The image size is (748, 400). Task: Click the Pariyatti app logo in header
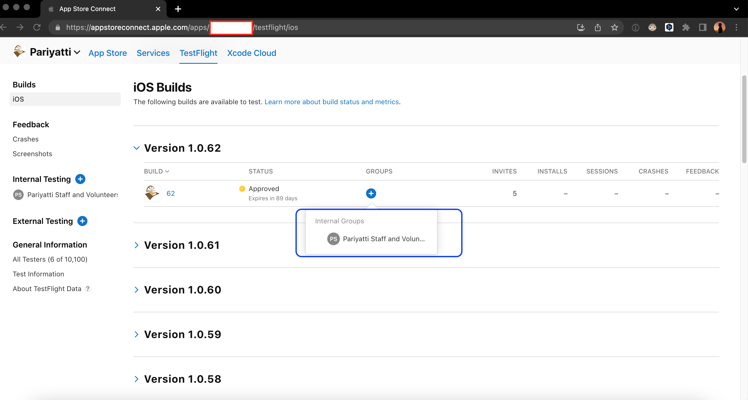19,52
